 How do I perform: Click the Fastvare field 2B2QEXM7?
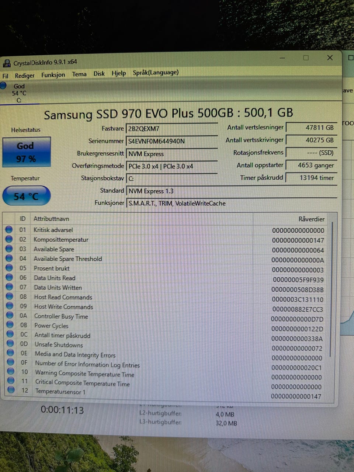[172, 129]
